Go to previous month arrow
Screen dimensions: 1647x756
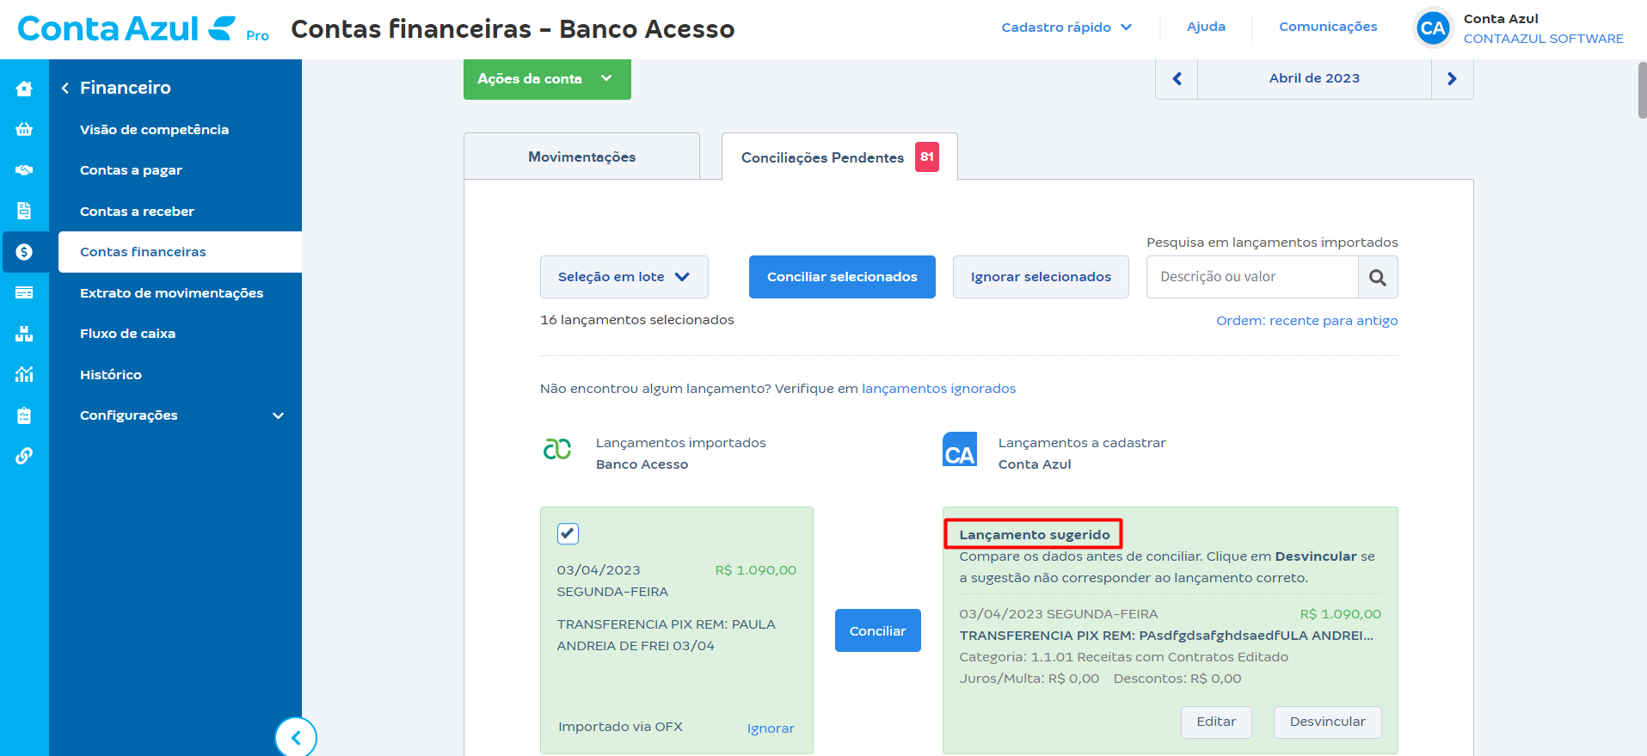click(1177, 79)
